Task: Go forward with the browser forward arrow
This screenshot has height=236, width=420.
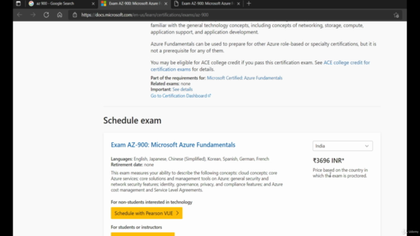Action: click(x=33, y=14)
